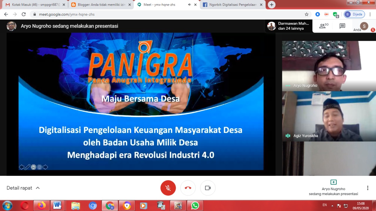Screen dimensions: 376x211
Task: Open the red-striped extension icon
Action: pos(326,14)
